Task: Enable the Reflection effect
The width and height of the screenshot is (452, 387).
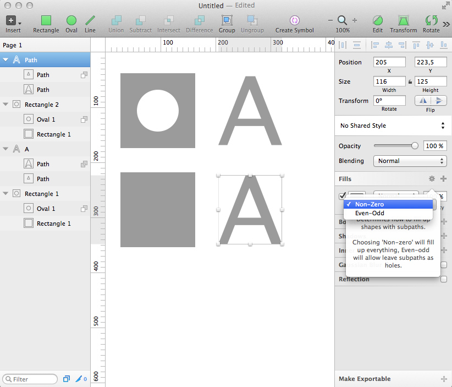Action: point(444,279)
